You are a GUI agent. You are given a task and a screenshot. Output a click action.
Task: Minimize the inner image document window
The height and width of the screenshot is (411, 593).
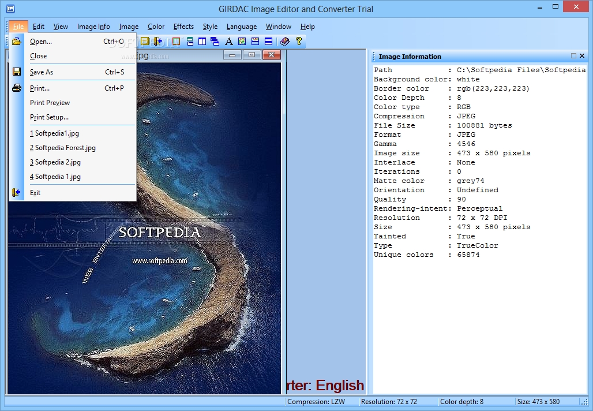(x=232, y=55)
